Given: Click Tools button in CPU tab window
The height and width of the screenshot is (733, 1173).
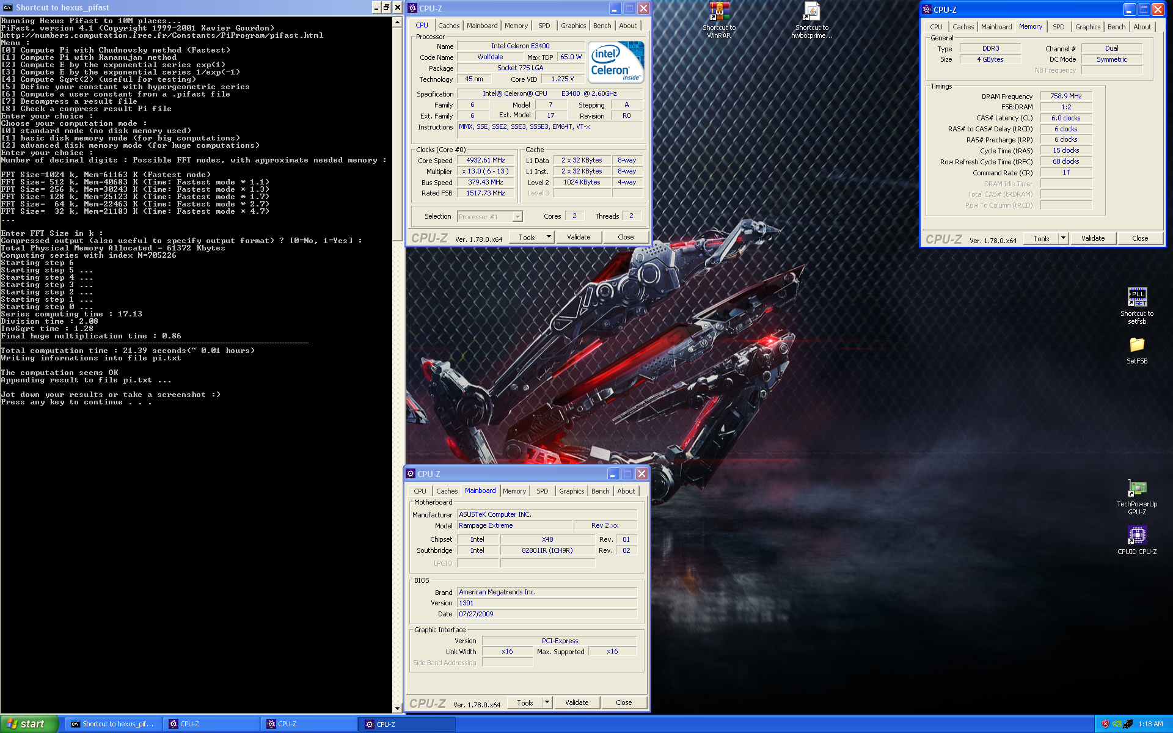Looking at the screenshot, I should point(527,237).
